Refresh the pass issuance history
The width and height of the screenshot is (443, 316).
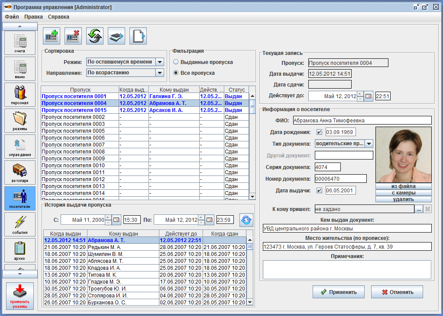tap(246, 220)
